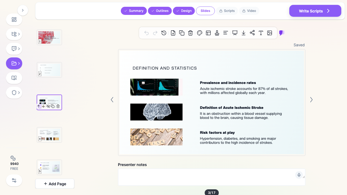This screenshot has height=195, width=347.
Task: Share the presentation via share icon
Action: [252, 33]
